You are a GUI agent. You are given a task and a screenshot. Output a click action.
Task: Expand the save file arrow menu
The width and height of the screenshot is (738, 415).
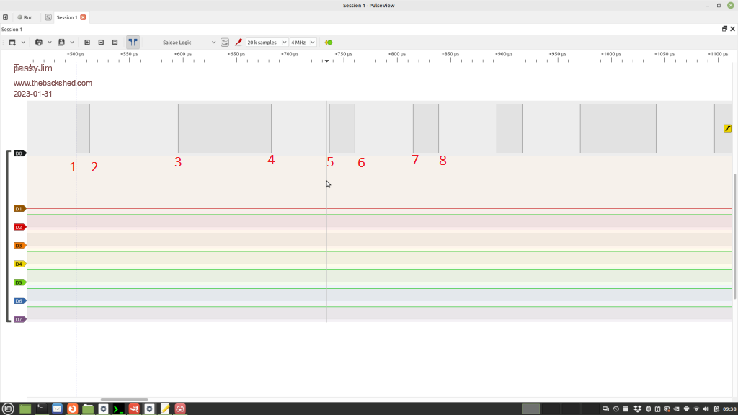pyautogui.click(x=72, y=43)
